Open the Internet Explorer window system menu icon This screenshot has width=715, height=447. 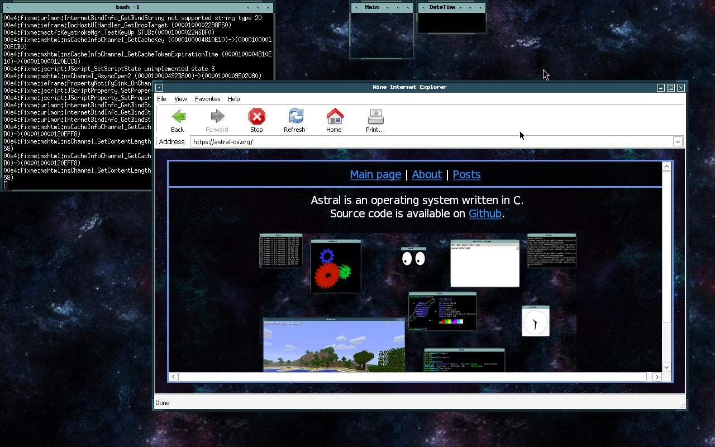coord(159,87)
